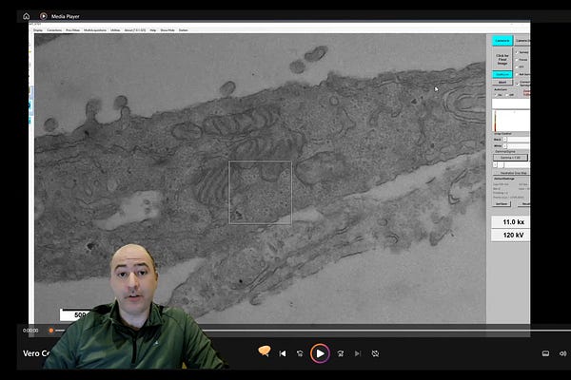Select the fourth acquisition mode radio option
This screenshot has height=380, width=571.
pyautogui.click(x=517, y=74)
